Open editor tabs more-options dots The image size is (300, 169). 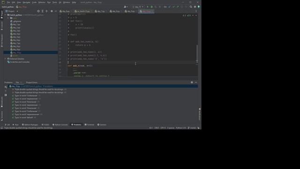(x=196, y=11)
